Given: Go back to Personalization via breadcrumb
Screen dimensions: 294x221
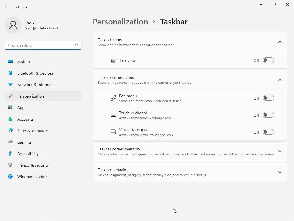Looking at the screenshot, I should pos(120,22).
